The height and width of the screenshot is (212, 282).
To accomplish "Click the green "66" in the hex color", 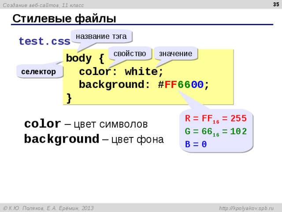I will click(x=184, y=84).
